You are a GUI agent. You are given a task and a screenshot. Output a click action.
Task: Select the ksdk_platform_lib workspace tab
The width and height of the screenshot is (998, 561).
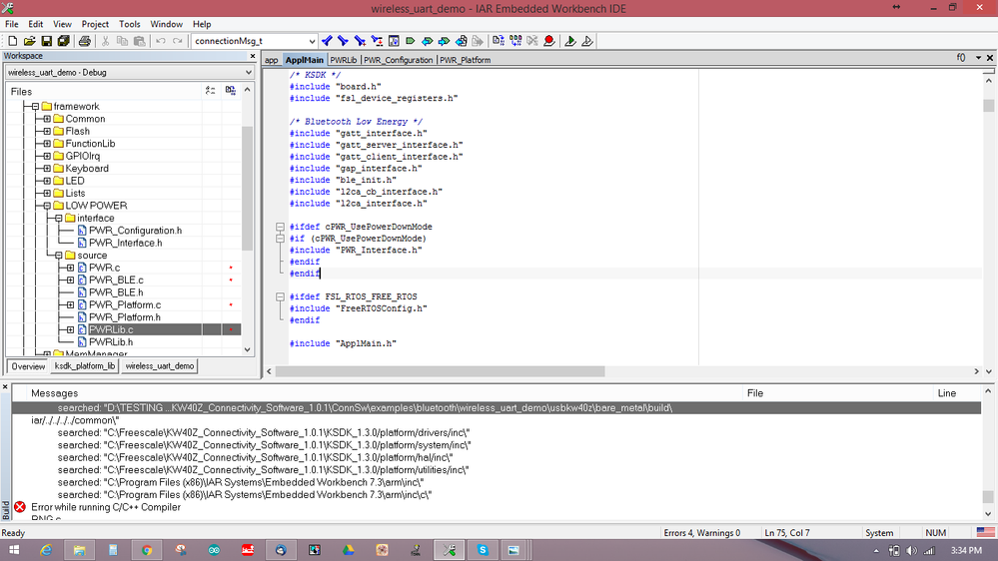pyautogui.click(x=85, y=365)
